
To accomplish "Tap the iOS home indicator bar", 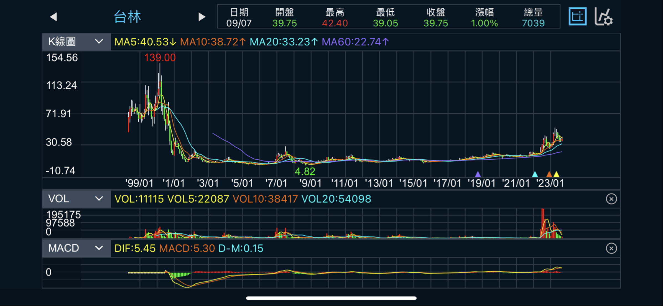I will point(331,298).
